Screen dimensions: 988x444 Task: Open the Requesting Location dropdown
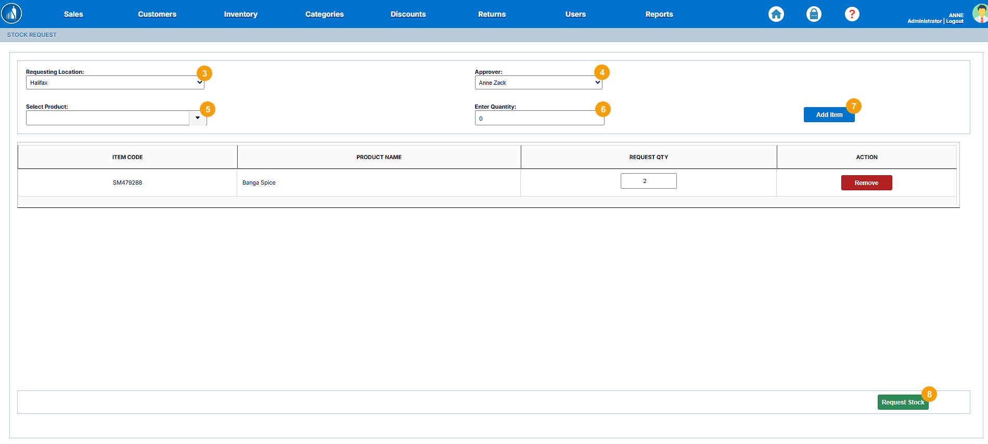click(x=114, y=83)
